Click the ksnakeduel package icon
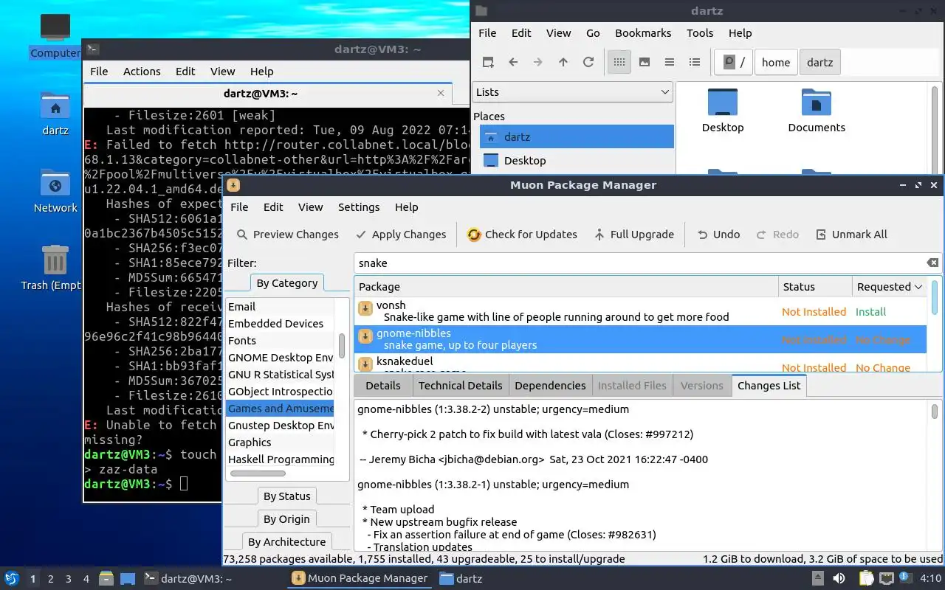 (x=365, y=364)
